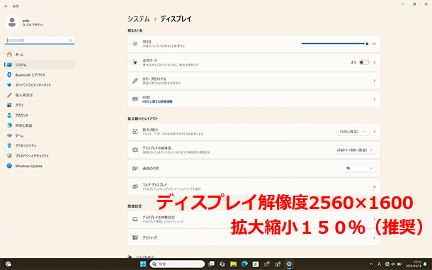
Task: Click the taskbar search box
Action: coord(177,264)
